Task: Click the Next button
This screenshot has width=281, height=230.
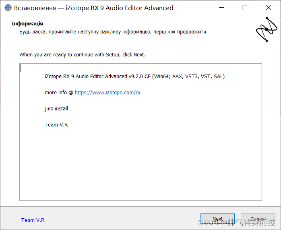Action: [217, 219]
